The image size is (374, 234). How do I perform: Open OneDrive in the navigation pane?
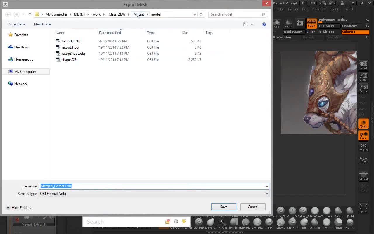coord(21,47)
